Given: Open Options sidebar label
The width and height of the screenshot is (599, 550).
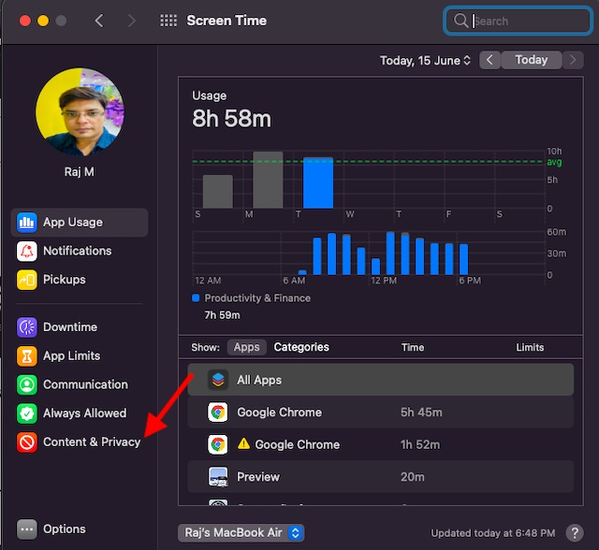Looking at the screenshot, I should pyautogui.click(x=65, y=529).
